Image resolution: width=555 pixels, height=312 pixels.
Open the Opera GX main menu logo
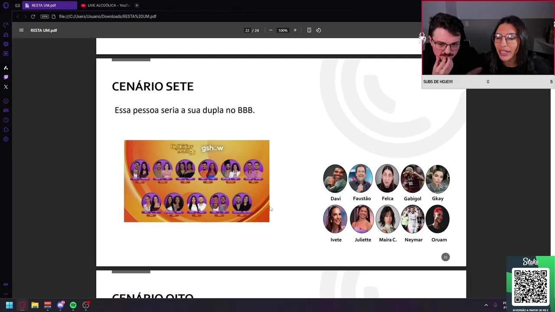tap(6, 6)
